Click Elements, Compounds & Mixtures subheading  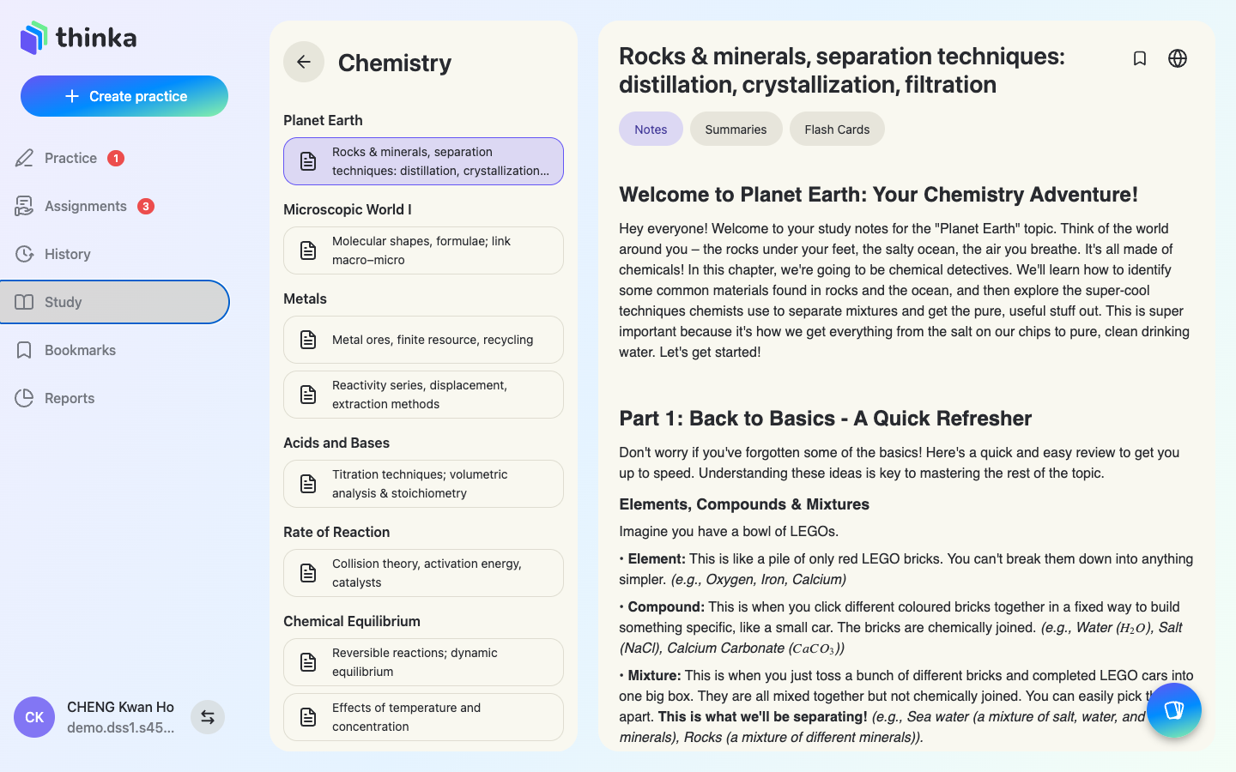pos(744,504)
